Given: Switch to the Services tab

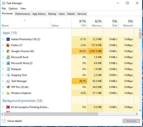Looking at the screenshot, I should [x=82, y=14].
